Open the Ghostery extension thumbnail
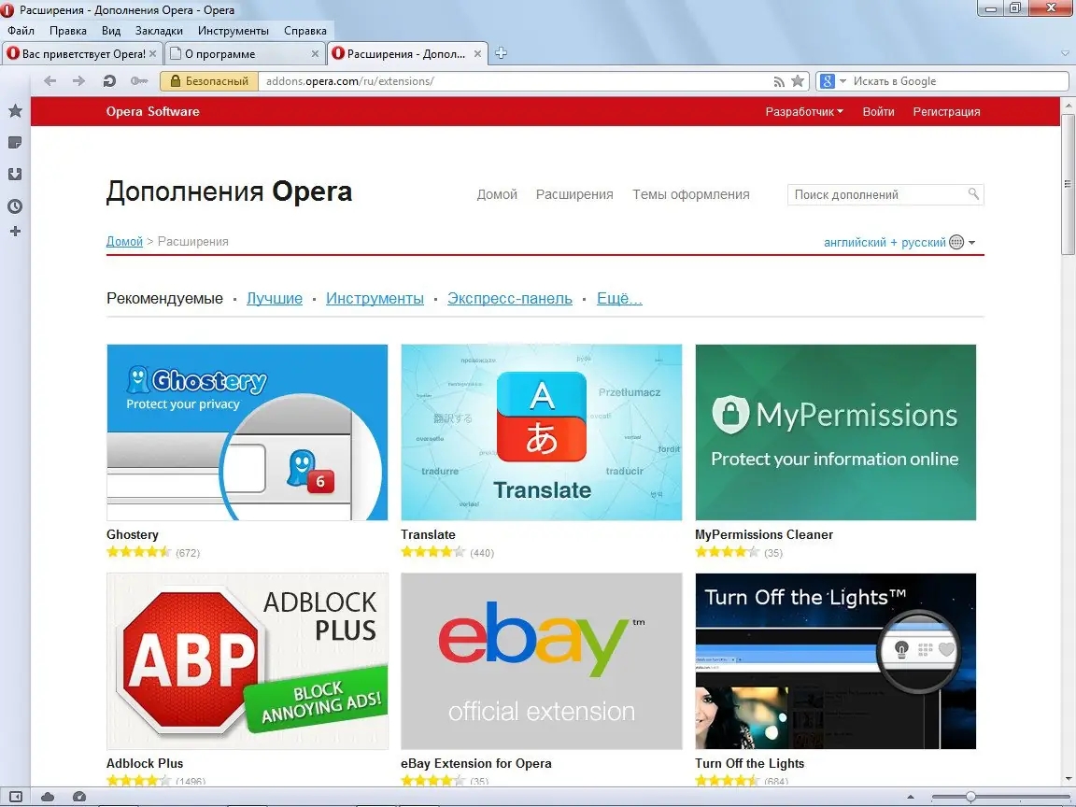1076x807 pixels. coord(247,432)
